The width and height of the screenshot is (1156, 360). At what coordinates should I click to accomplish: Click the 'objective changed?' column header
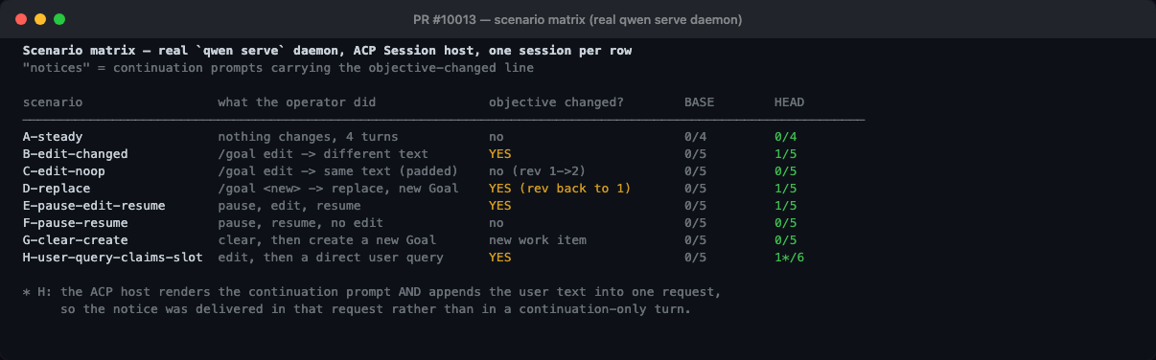[x=556, y=102]
